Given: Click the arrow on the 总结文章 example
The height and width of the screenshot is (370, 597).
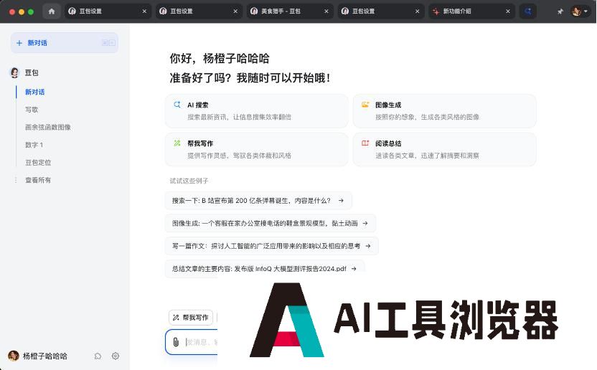Looking at the screenshot, I should tap(354, 268).
